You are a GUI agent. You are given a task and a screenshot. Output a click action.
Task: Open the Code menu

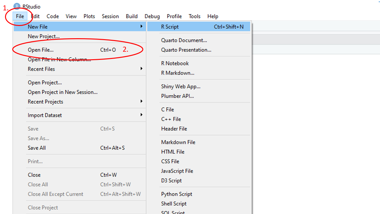53,16
